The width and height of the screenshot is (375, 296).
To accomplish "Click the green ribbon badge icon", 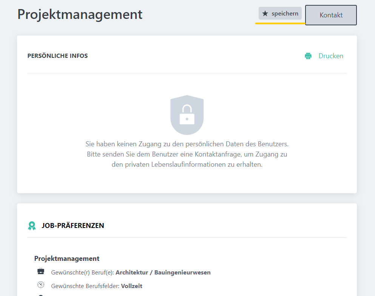I will point(32,226).
